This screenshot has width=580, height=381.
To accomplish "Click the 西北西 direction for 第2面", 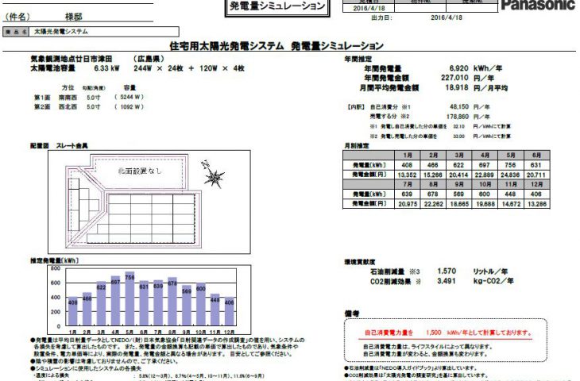I will (x=68, y=107).
